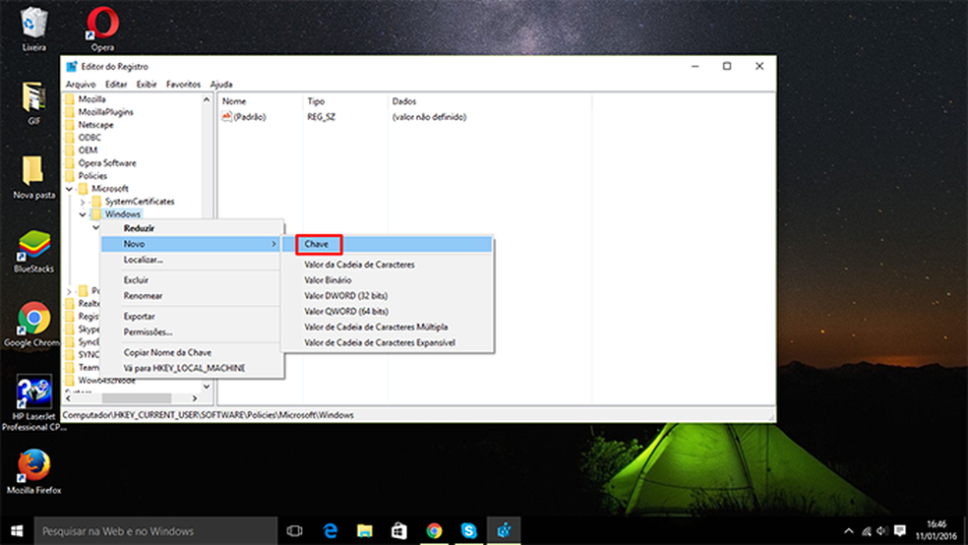The width and height of the screenshot is (968, 545).
Task: Click the Pesquisar na Web search box
Action: pos(148,531)
